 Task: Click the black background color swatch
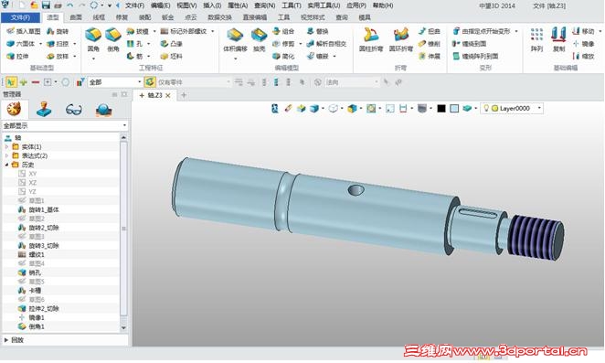point(441,109)
